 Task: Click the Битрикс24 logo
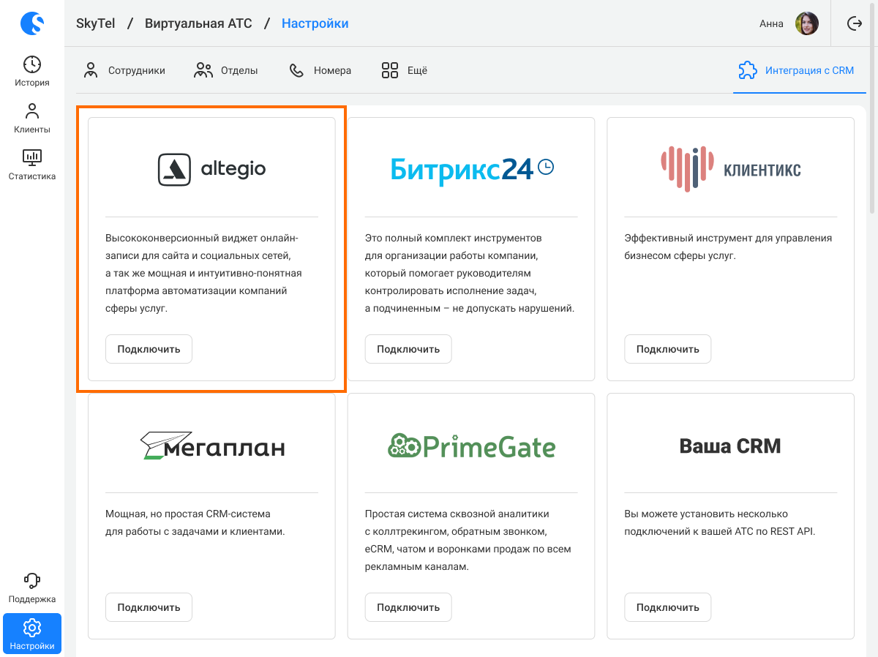[471, 170]
